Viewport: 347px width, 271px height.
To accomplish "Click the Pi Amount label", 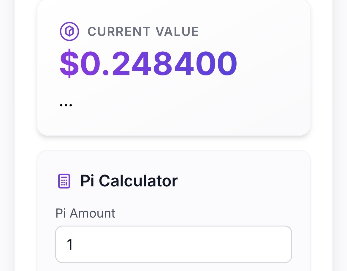I will point(85,213).
